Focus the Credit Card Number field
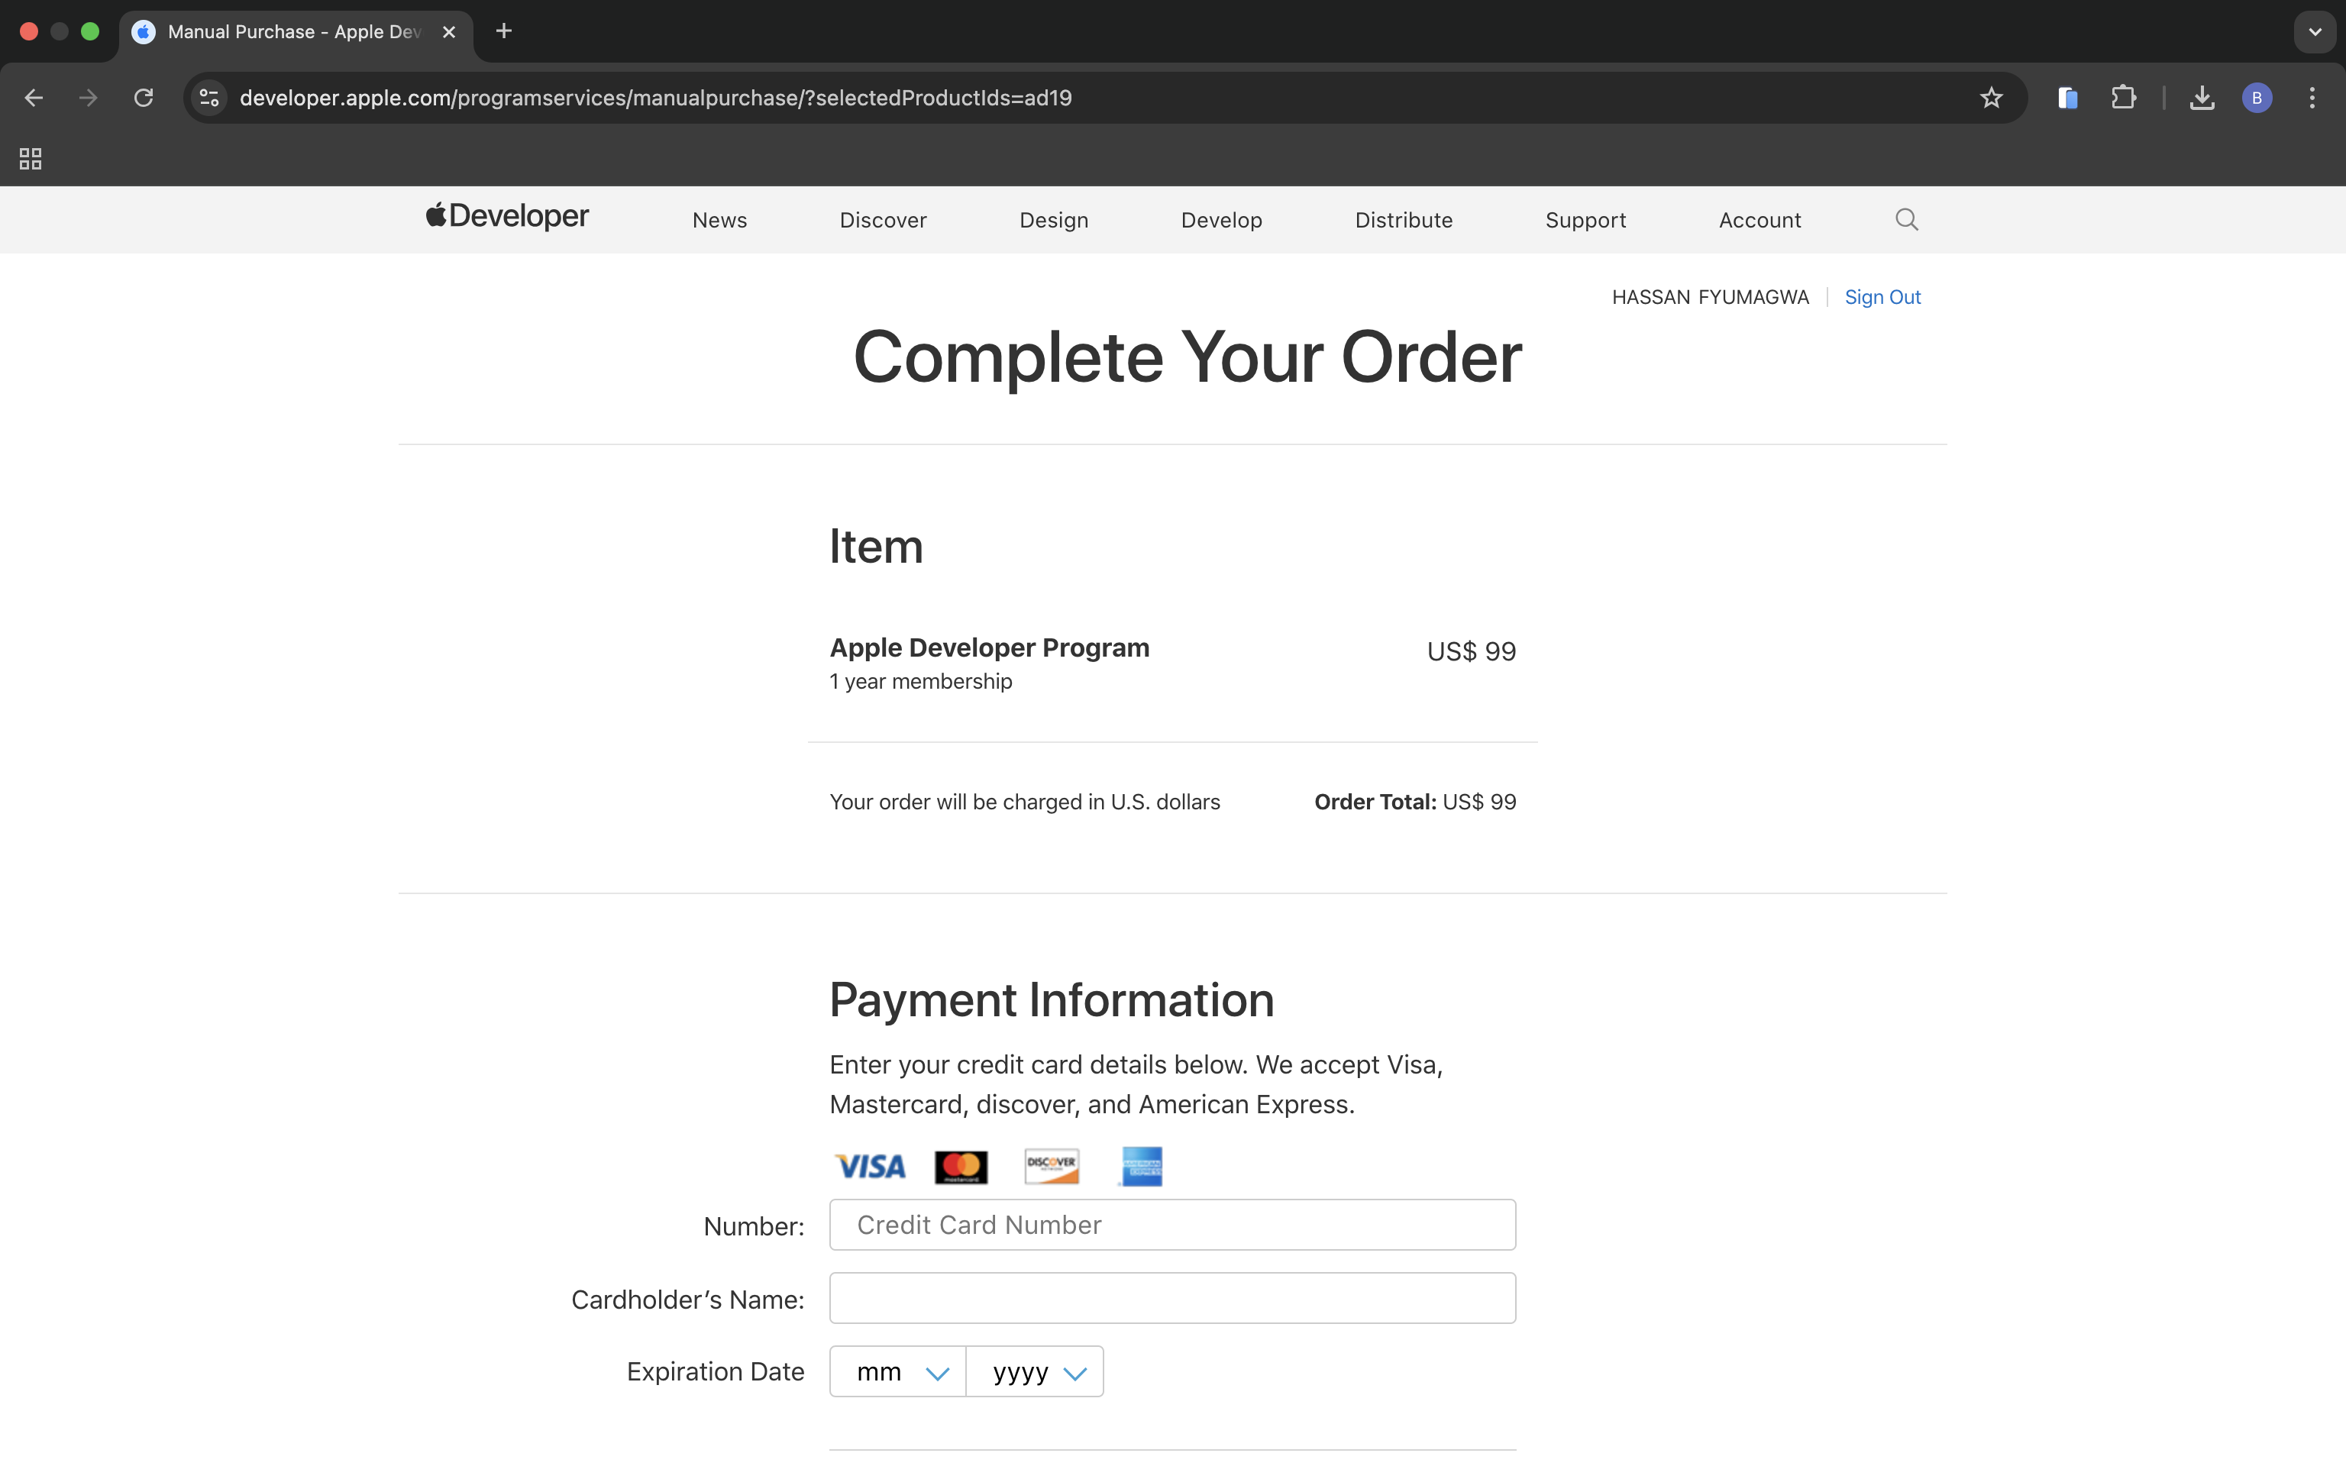Image resolution: width=2346 pixels, height=1466 pixels. click(x=1172, y=1225)
